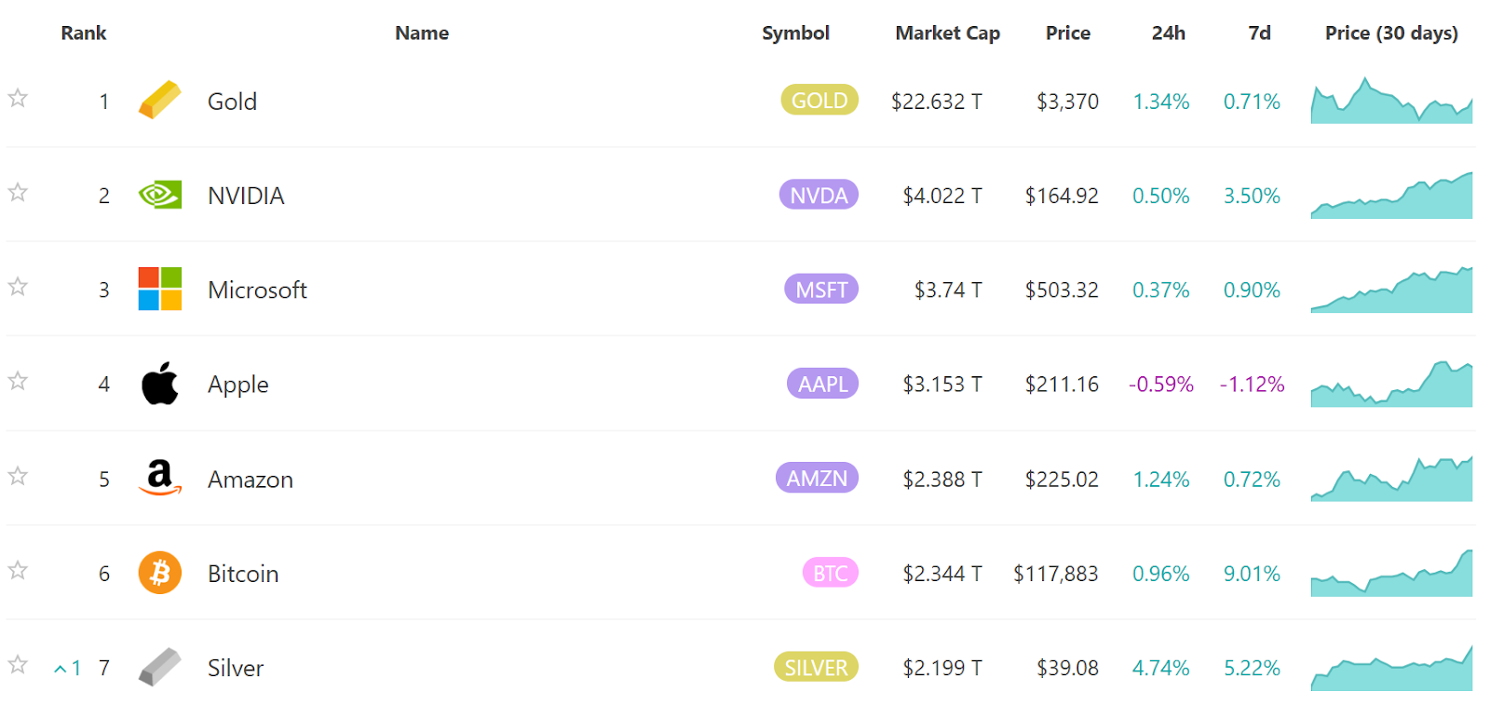Sort by the 24h column header
Viewport: 1490px width, 704px height.
click(x=1168, y=33)
